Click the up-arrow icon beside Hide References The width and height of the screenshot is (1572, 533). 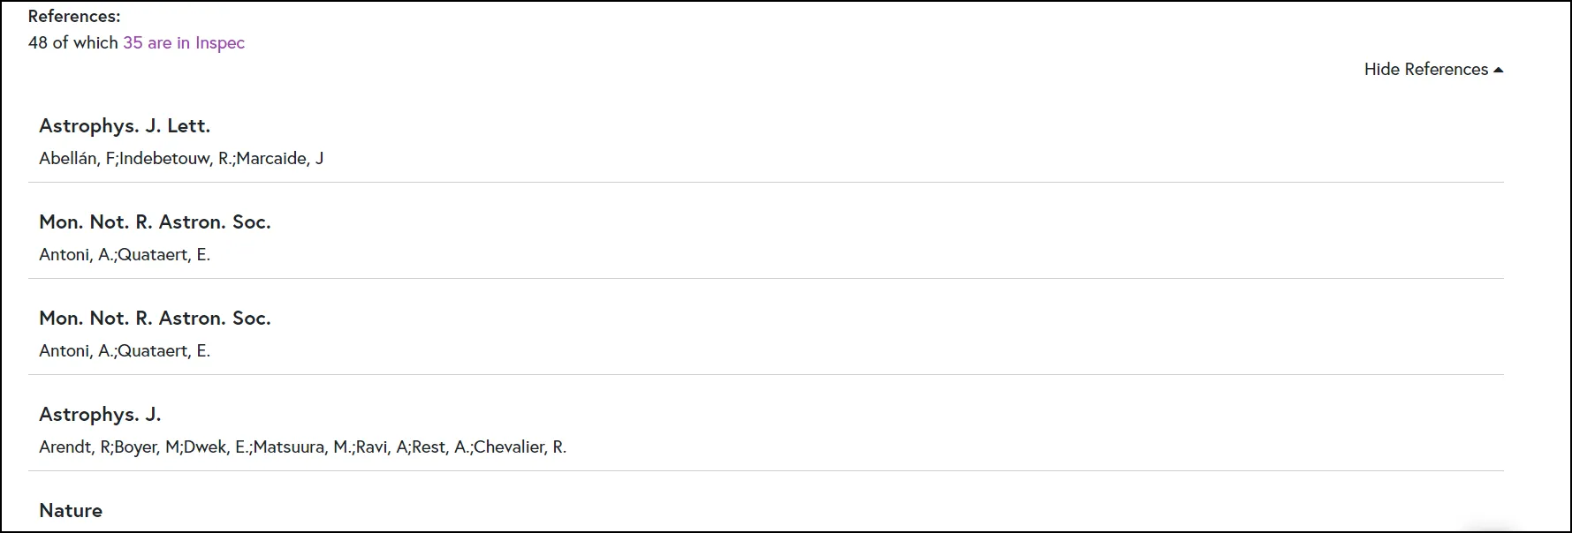pyautogui.click(x=1498, y=70)
